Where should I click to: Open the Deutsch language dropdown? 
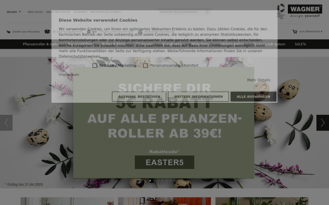(14, 12)
